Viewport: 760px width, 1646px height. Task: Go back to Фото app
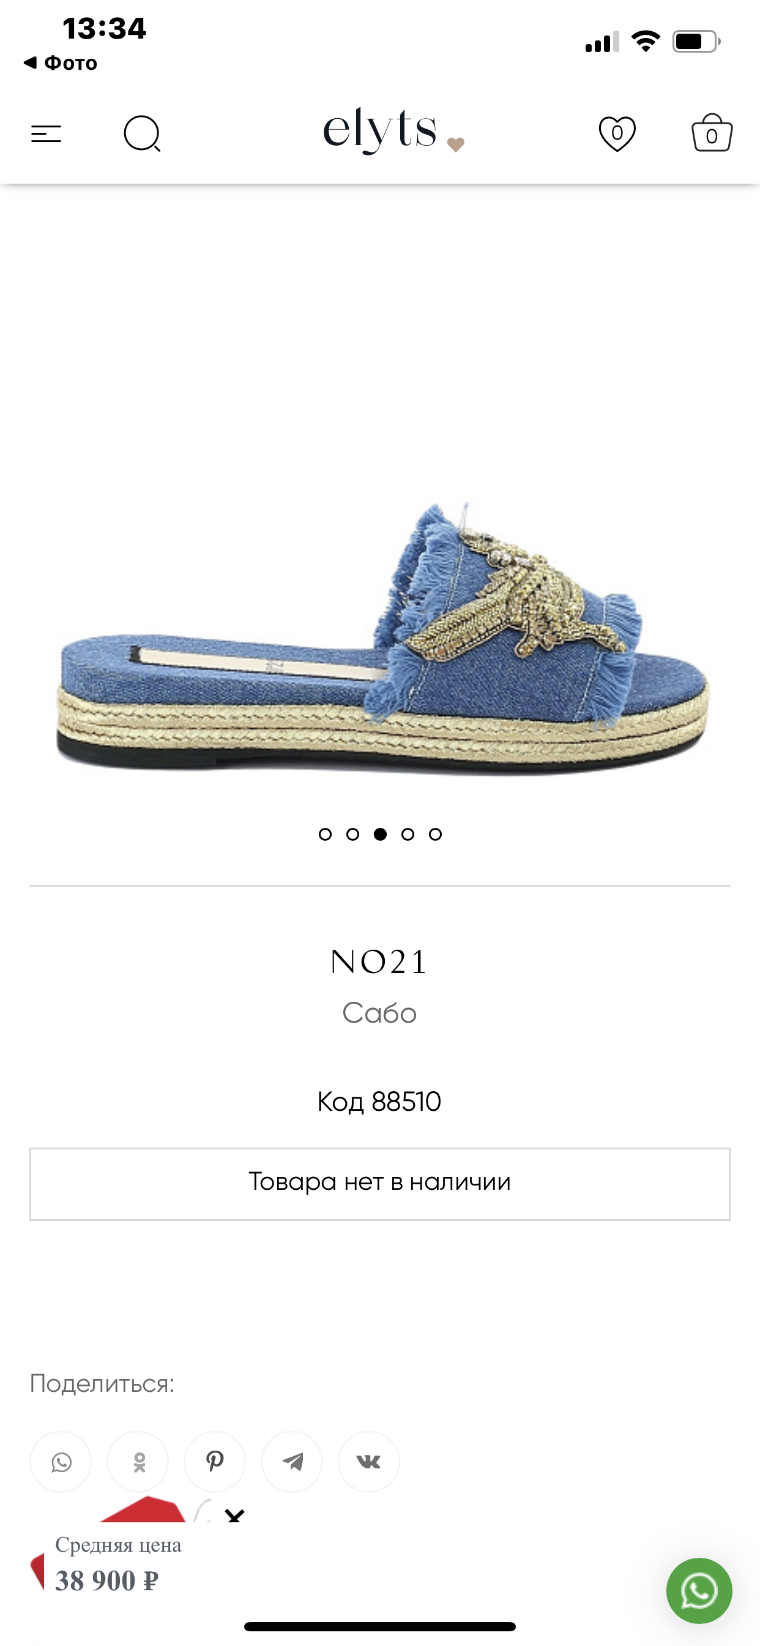(60, 62)
